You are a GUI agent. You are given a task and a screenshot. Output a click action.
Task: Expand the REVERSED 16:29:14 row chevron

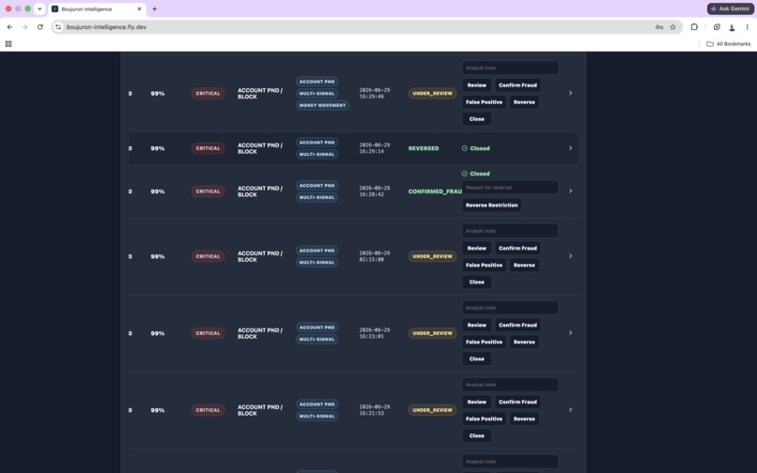coord(570,148)
